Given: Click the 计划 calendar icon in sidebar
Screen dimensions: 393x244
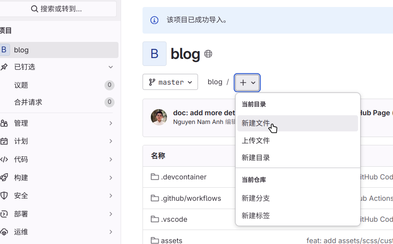Looking at the screenshot, I should [x=4, y=141].
